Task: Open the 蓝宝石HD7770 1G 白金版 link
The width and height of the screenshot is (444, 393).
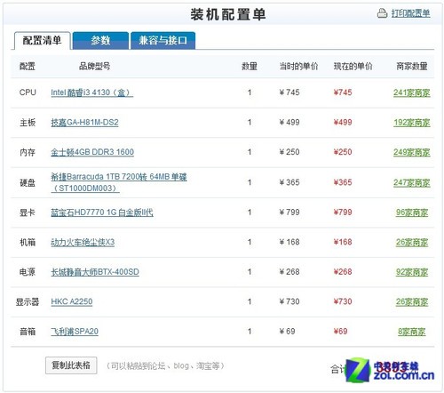Action: pos(102,213)
